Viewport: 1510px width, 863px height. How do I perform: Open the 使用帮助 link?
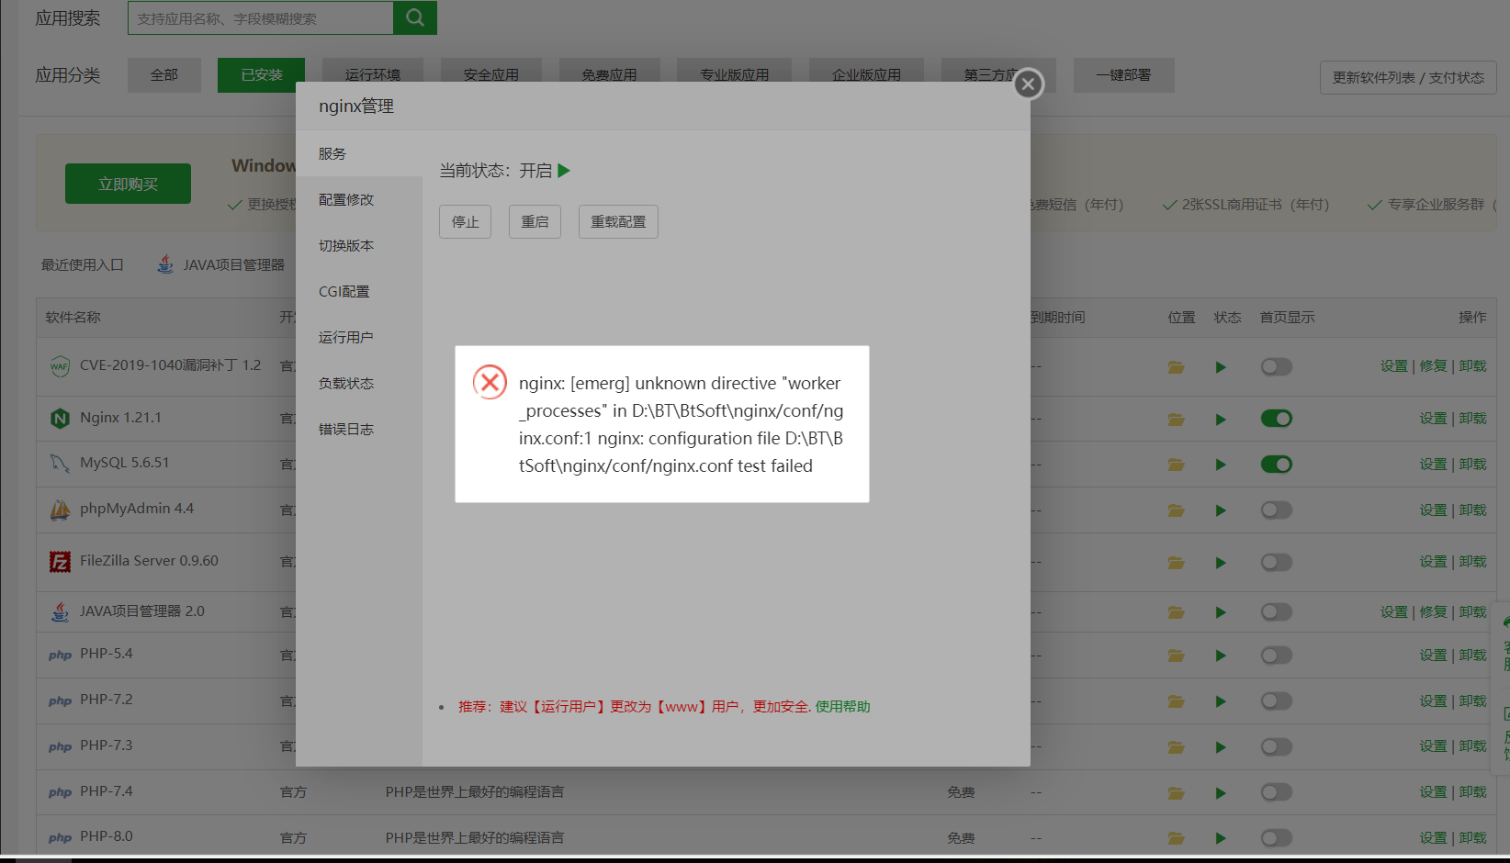pos(843,706)
